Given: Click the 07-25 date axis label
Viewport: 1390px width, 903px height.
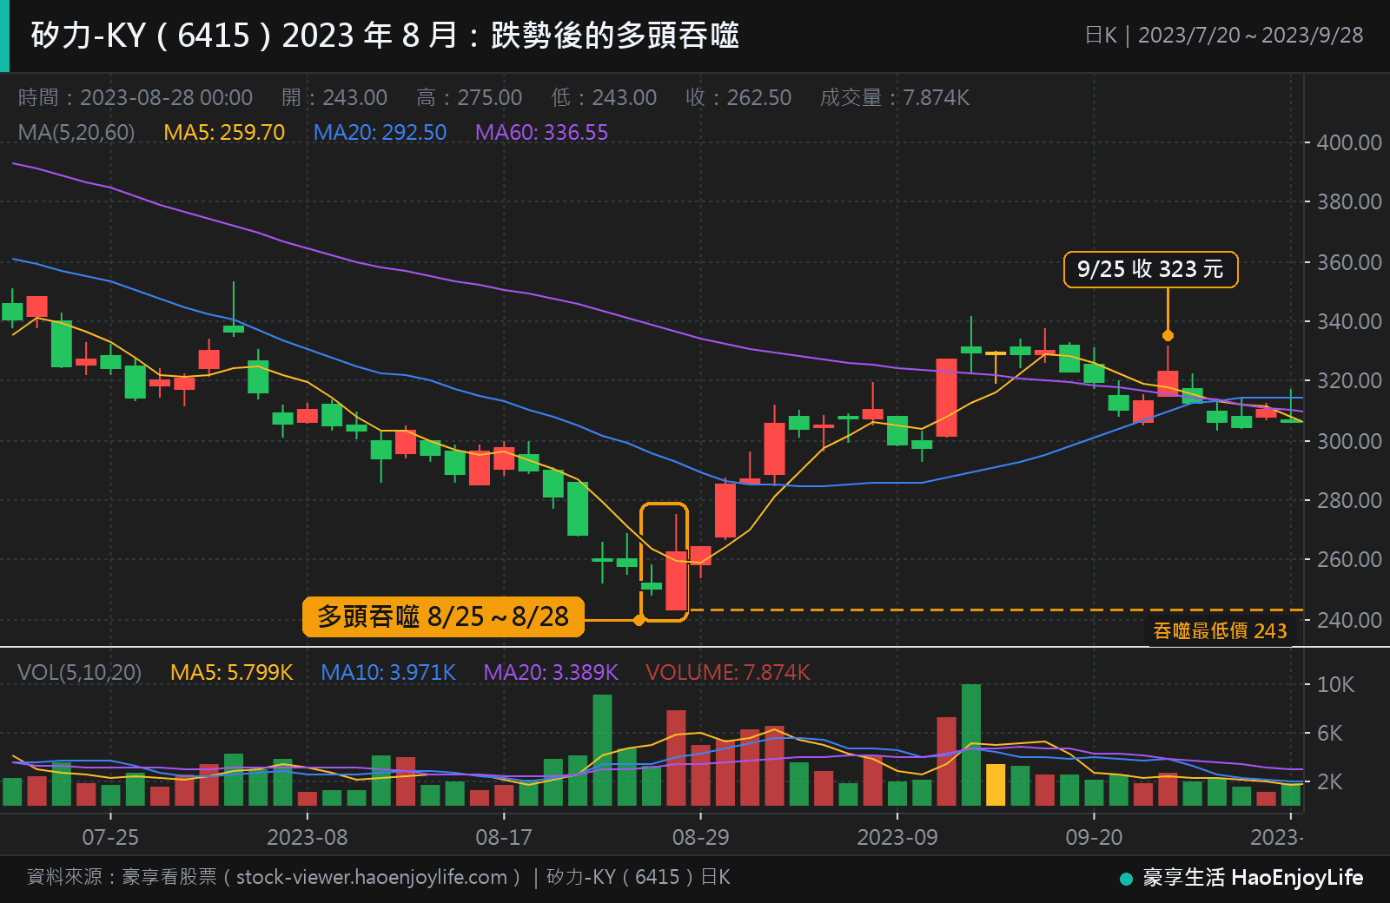Looking at the screenshot, I should [110, 837].
